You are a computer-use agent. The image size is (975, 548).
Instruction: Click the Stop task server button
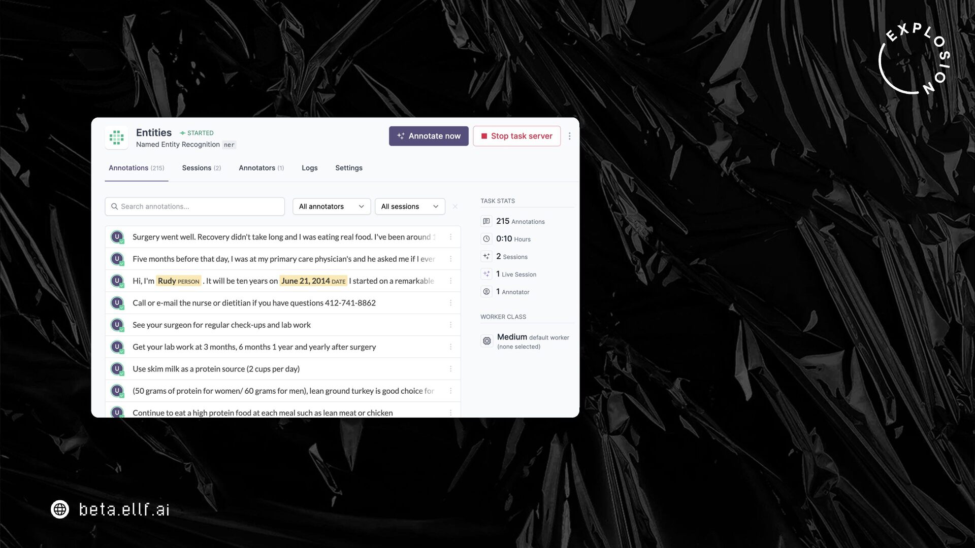click(516, 136)
